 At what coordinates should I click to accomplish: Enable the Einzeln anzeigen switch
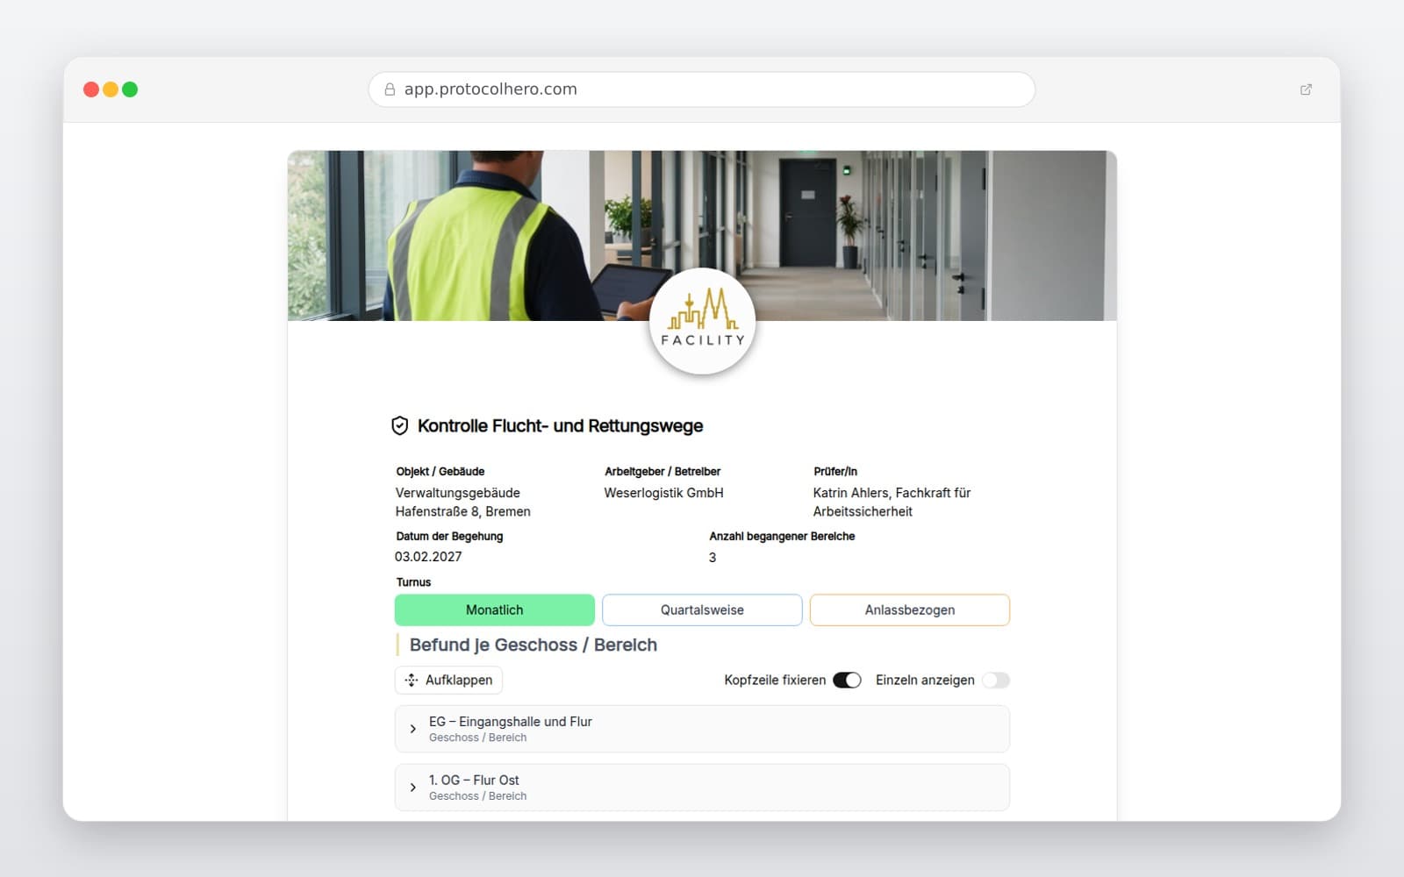[996, 680]
